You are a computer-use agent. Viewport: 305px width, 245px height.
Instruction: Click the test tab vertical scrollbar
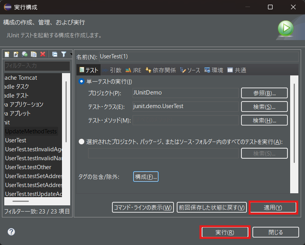[294, 123]
